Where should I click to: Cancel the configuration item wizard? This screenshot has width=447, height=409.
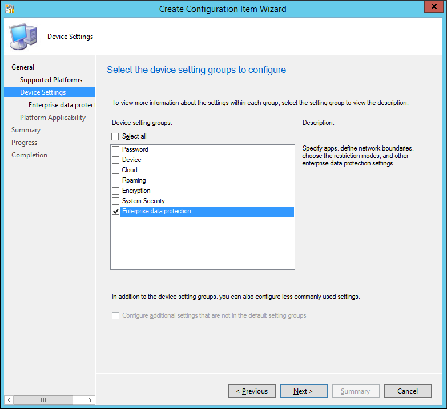(x=408, y=391)
